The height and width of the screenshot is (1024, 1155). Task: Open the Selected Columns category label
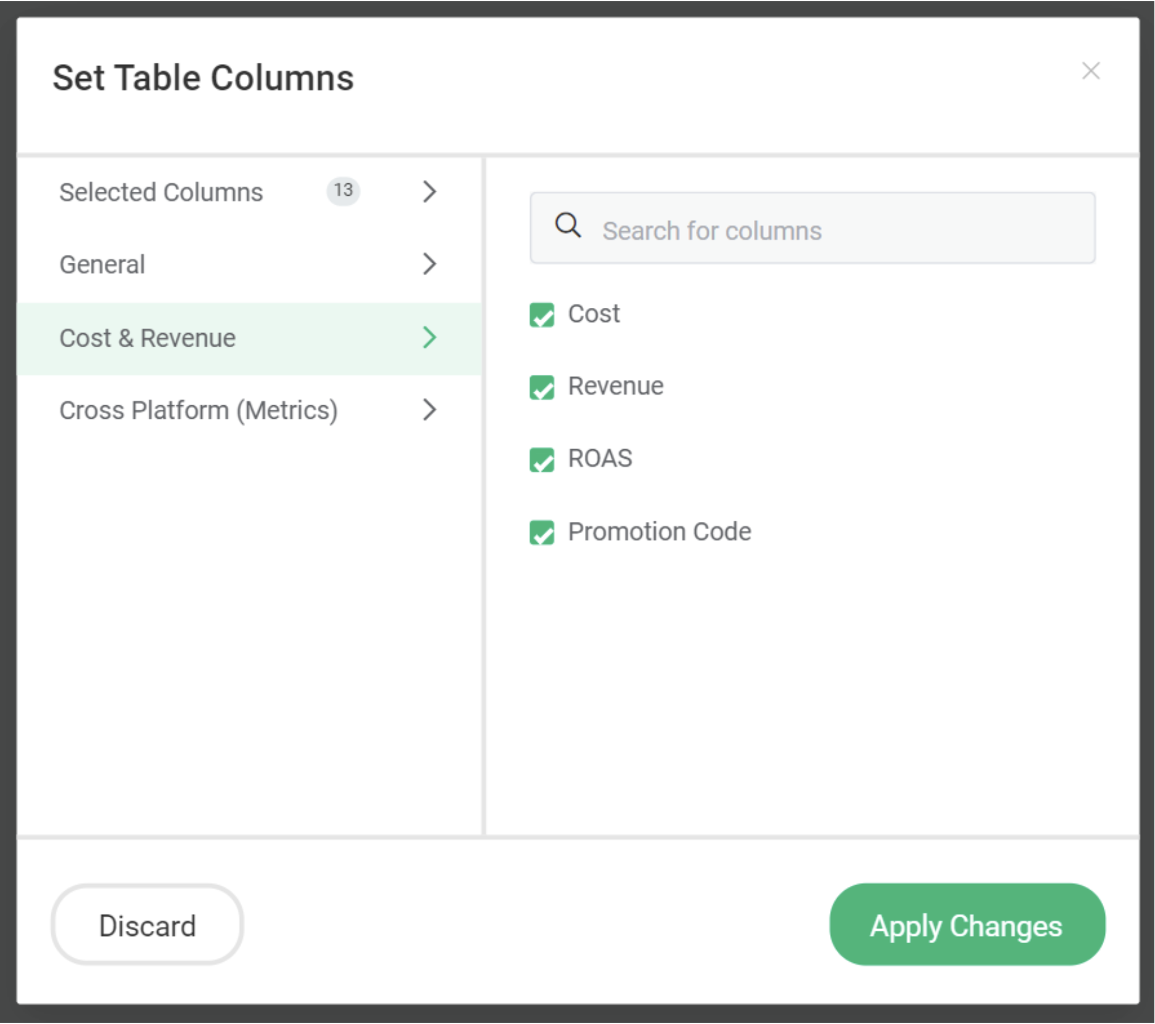tap(161, 192)
